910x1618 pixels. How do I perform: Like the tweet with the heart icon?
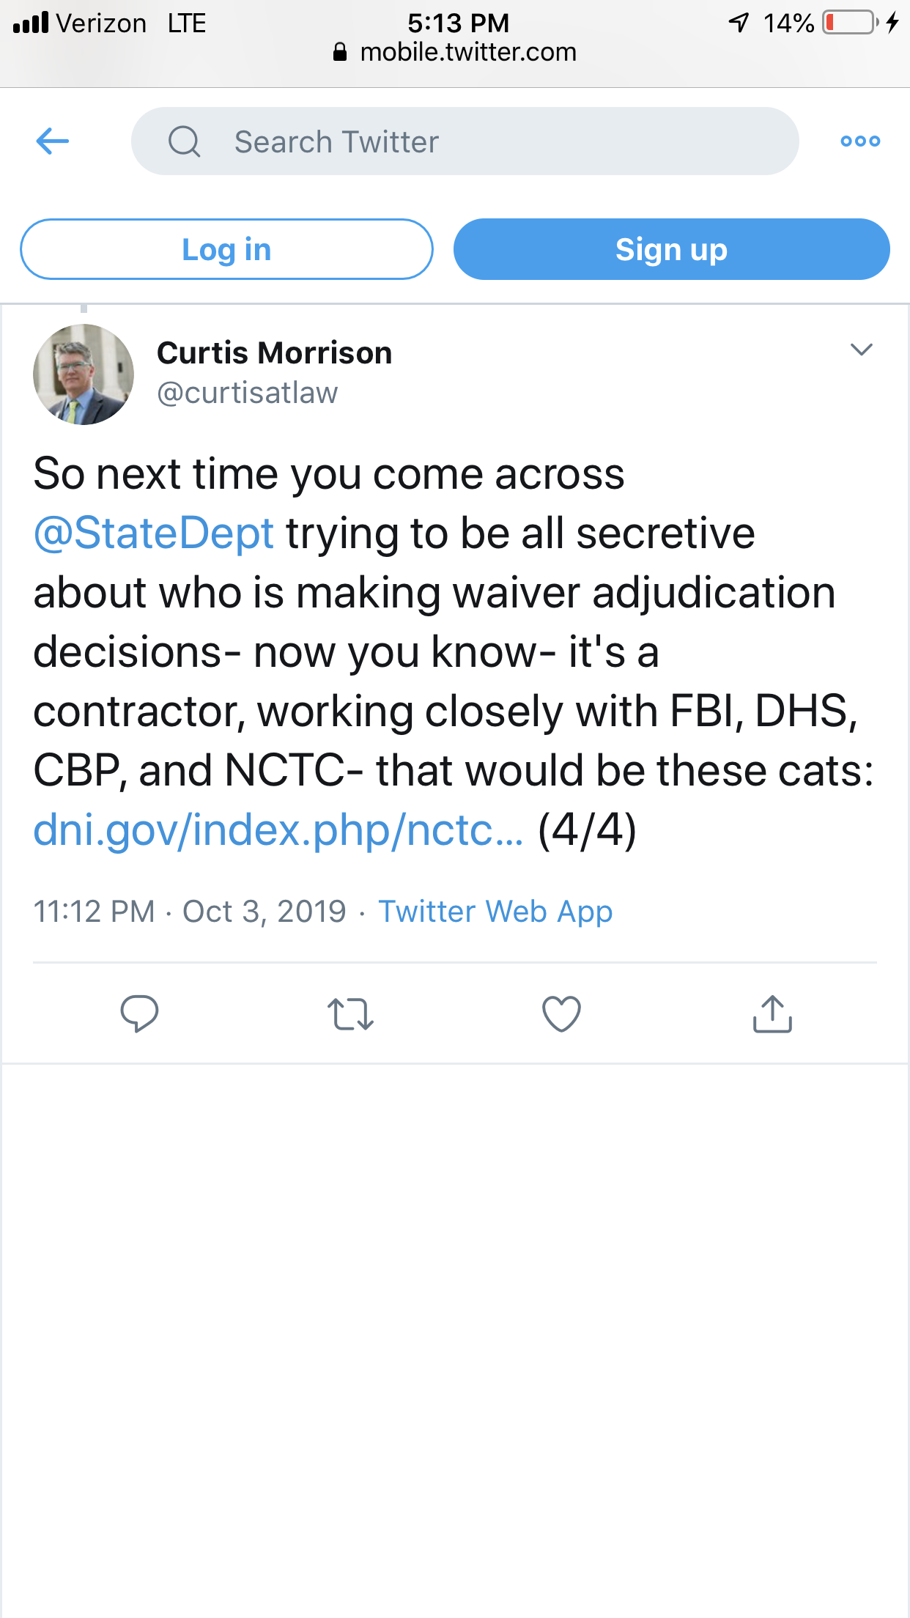(x=561, y=1014)
